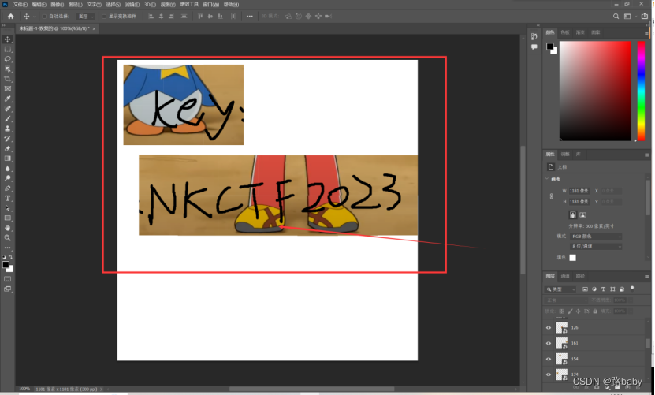Click the foreground color swatch in Color panel
This screenshot has height=395, width=655.
click(549, 47)
